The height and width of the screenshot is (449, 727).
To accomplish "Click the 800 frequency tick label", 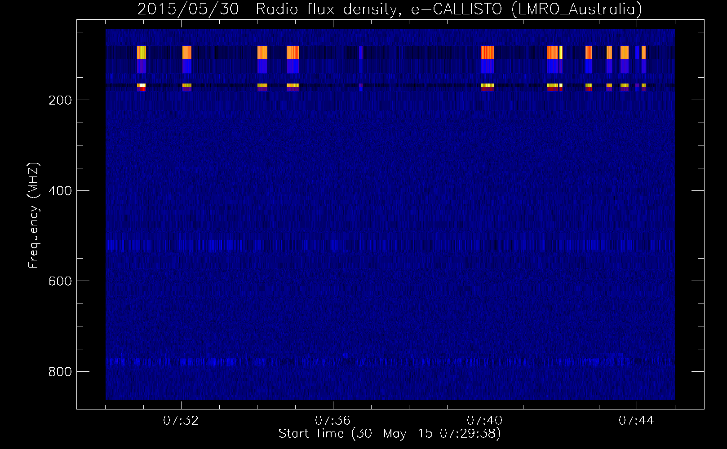I will [60, 372].
